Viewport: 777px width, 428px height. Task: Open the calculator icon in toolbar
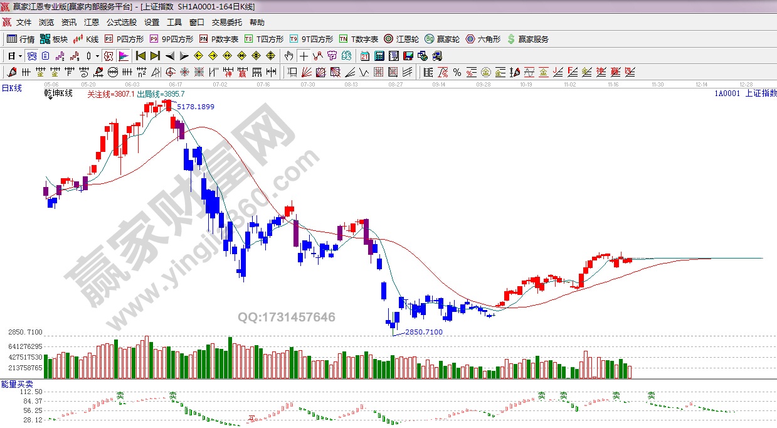coord(379,56)
